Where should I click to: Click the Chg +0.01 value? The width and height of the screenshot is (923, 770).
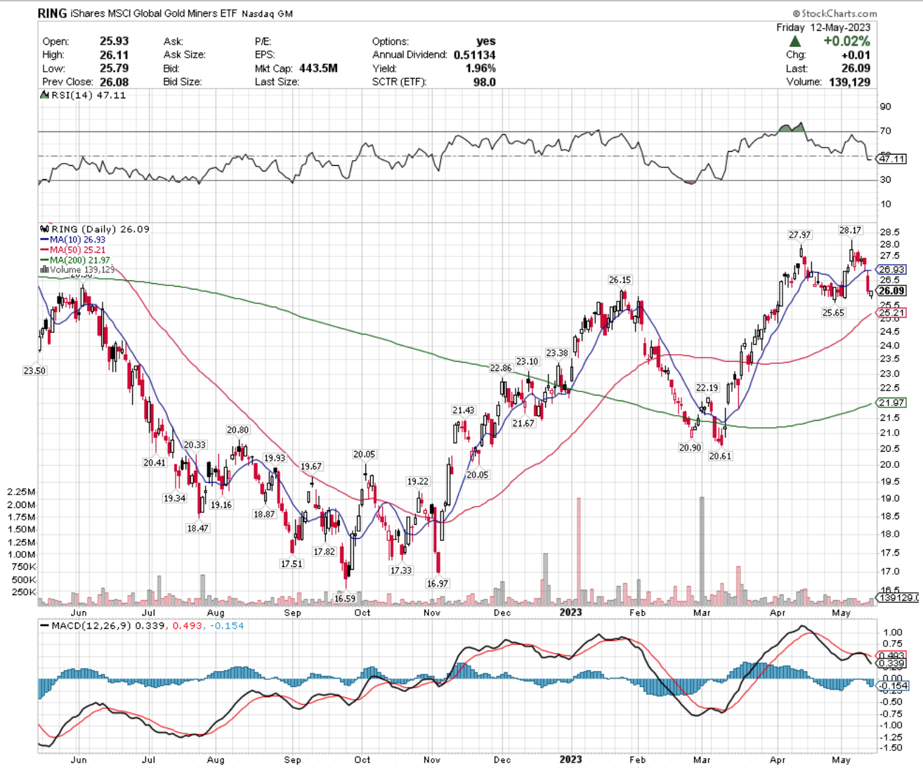pyautogui.click(x=856, y=55)
